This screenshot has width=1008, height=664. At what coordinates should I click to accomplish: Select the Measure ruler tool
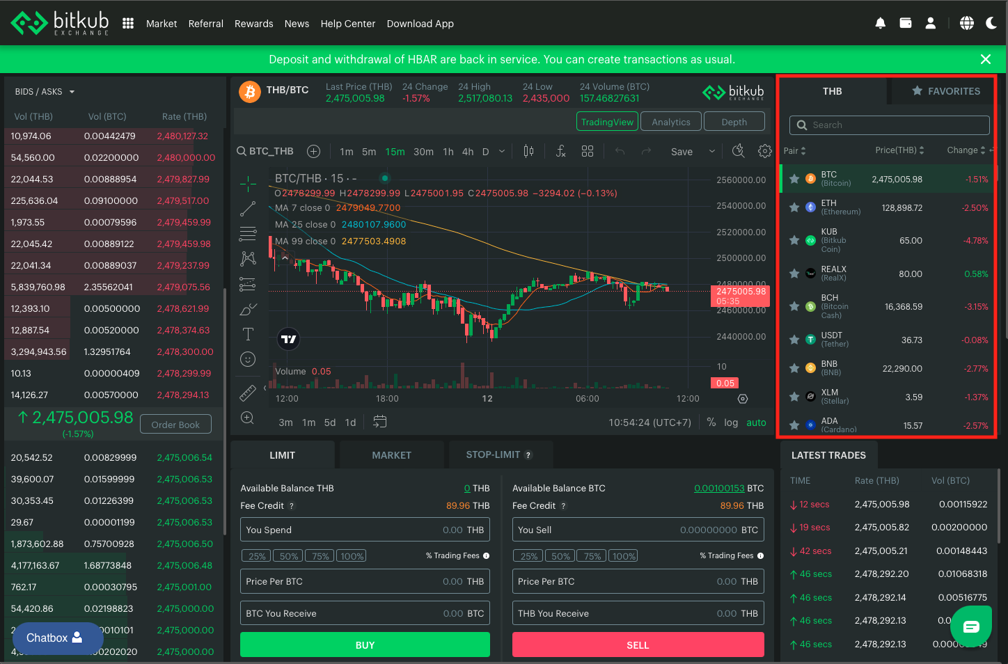click(248, 392)
